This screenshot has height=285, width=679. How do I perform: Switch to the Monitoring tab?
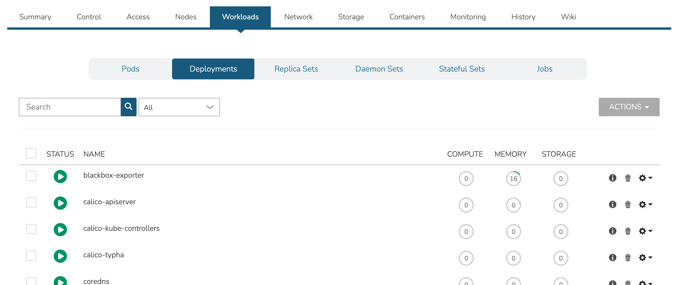pyautogui.click(x=468, y=17)
